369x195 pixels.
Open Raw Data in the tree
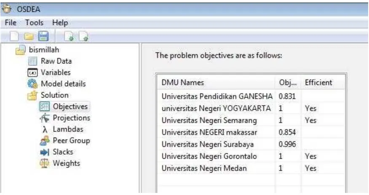coord(56,61)
